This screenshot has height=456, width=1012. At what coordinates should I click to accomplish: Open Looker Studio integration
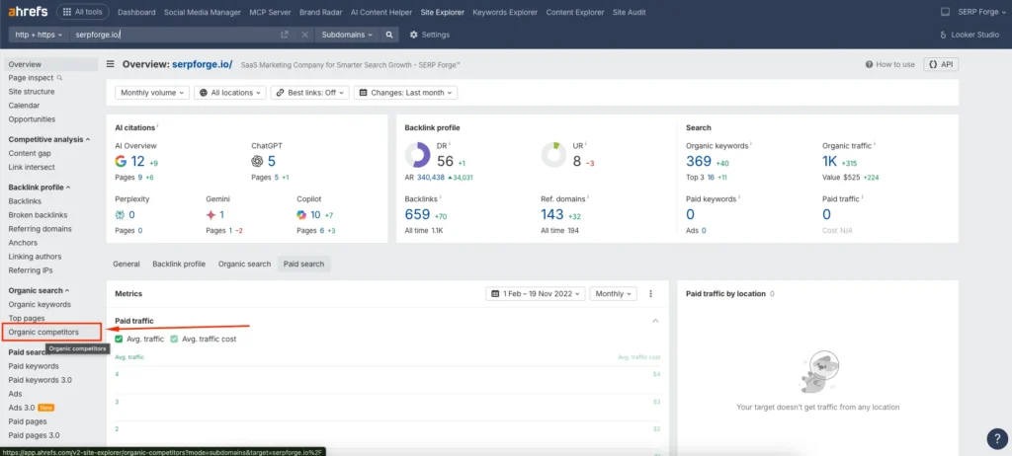(x=970, y=35)
